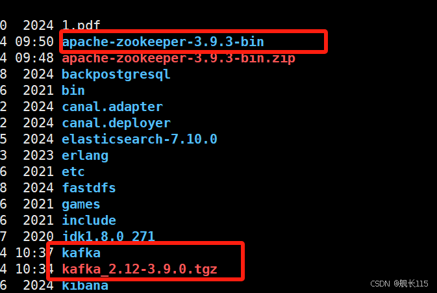Click the erlang directory entry
This screenshot has height=293, width=437.
click(x=85, y=156)
